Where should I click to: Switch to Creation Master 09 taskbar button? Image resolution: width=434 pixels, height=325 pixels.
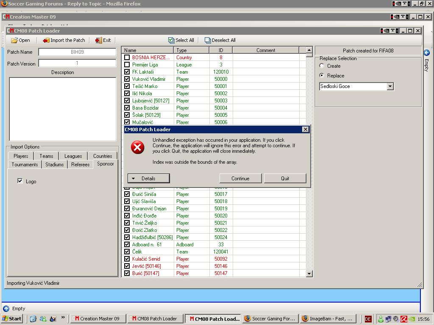(98, 319)
